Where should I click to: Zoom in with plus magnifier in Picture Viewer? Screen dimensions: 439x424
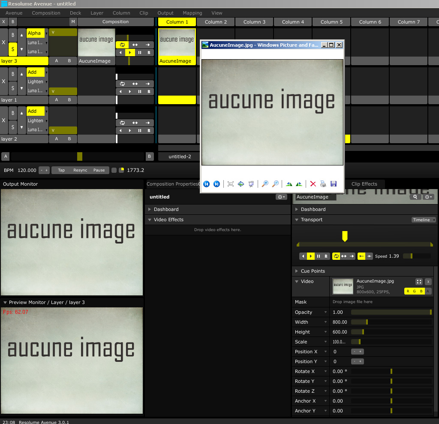click(x=265, y=184)
